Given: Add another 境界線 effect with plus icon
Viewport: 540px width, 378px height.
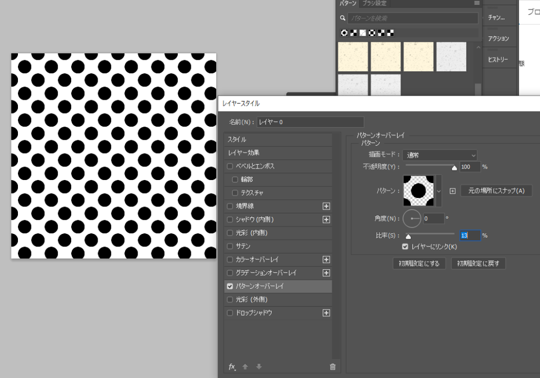Looking at the screenshot, I should click(x=326, y=206).
